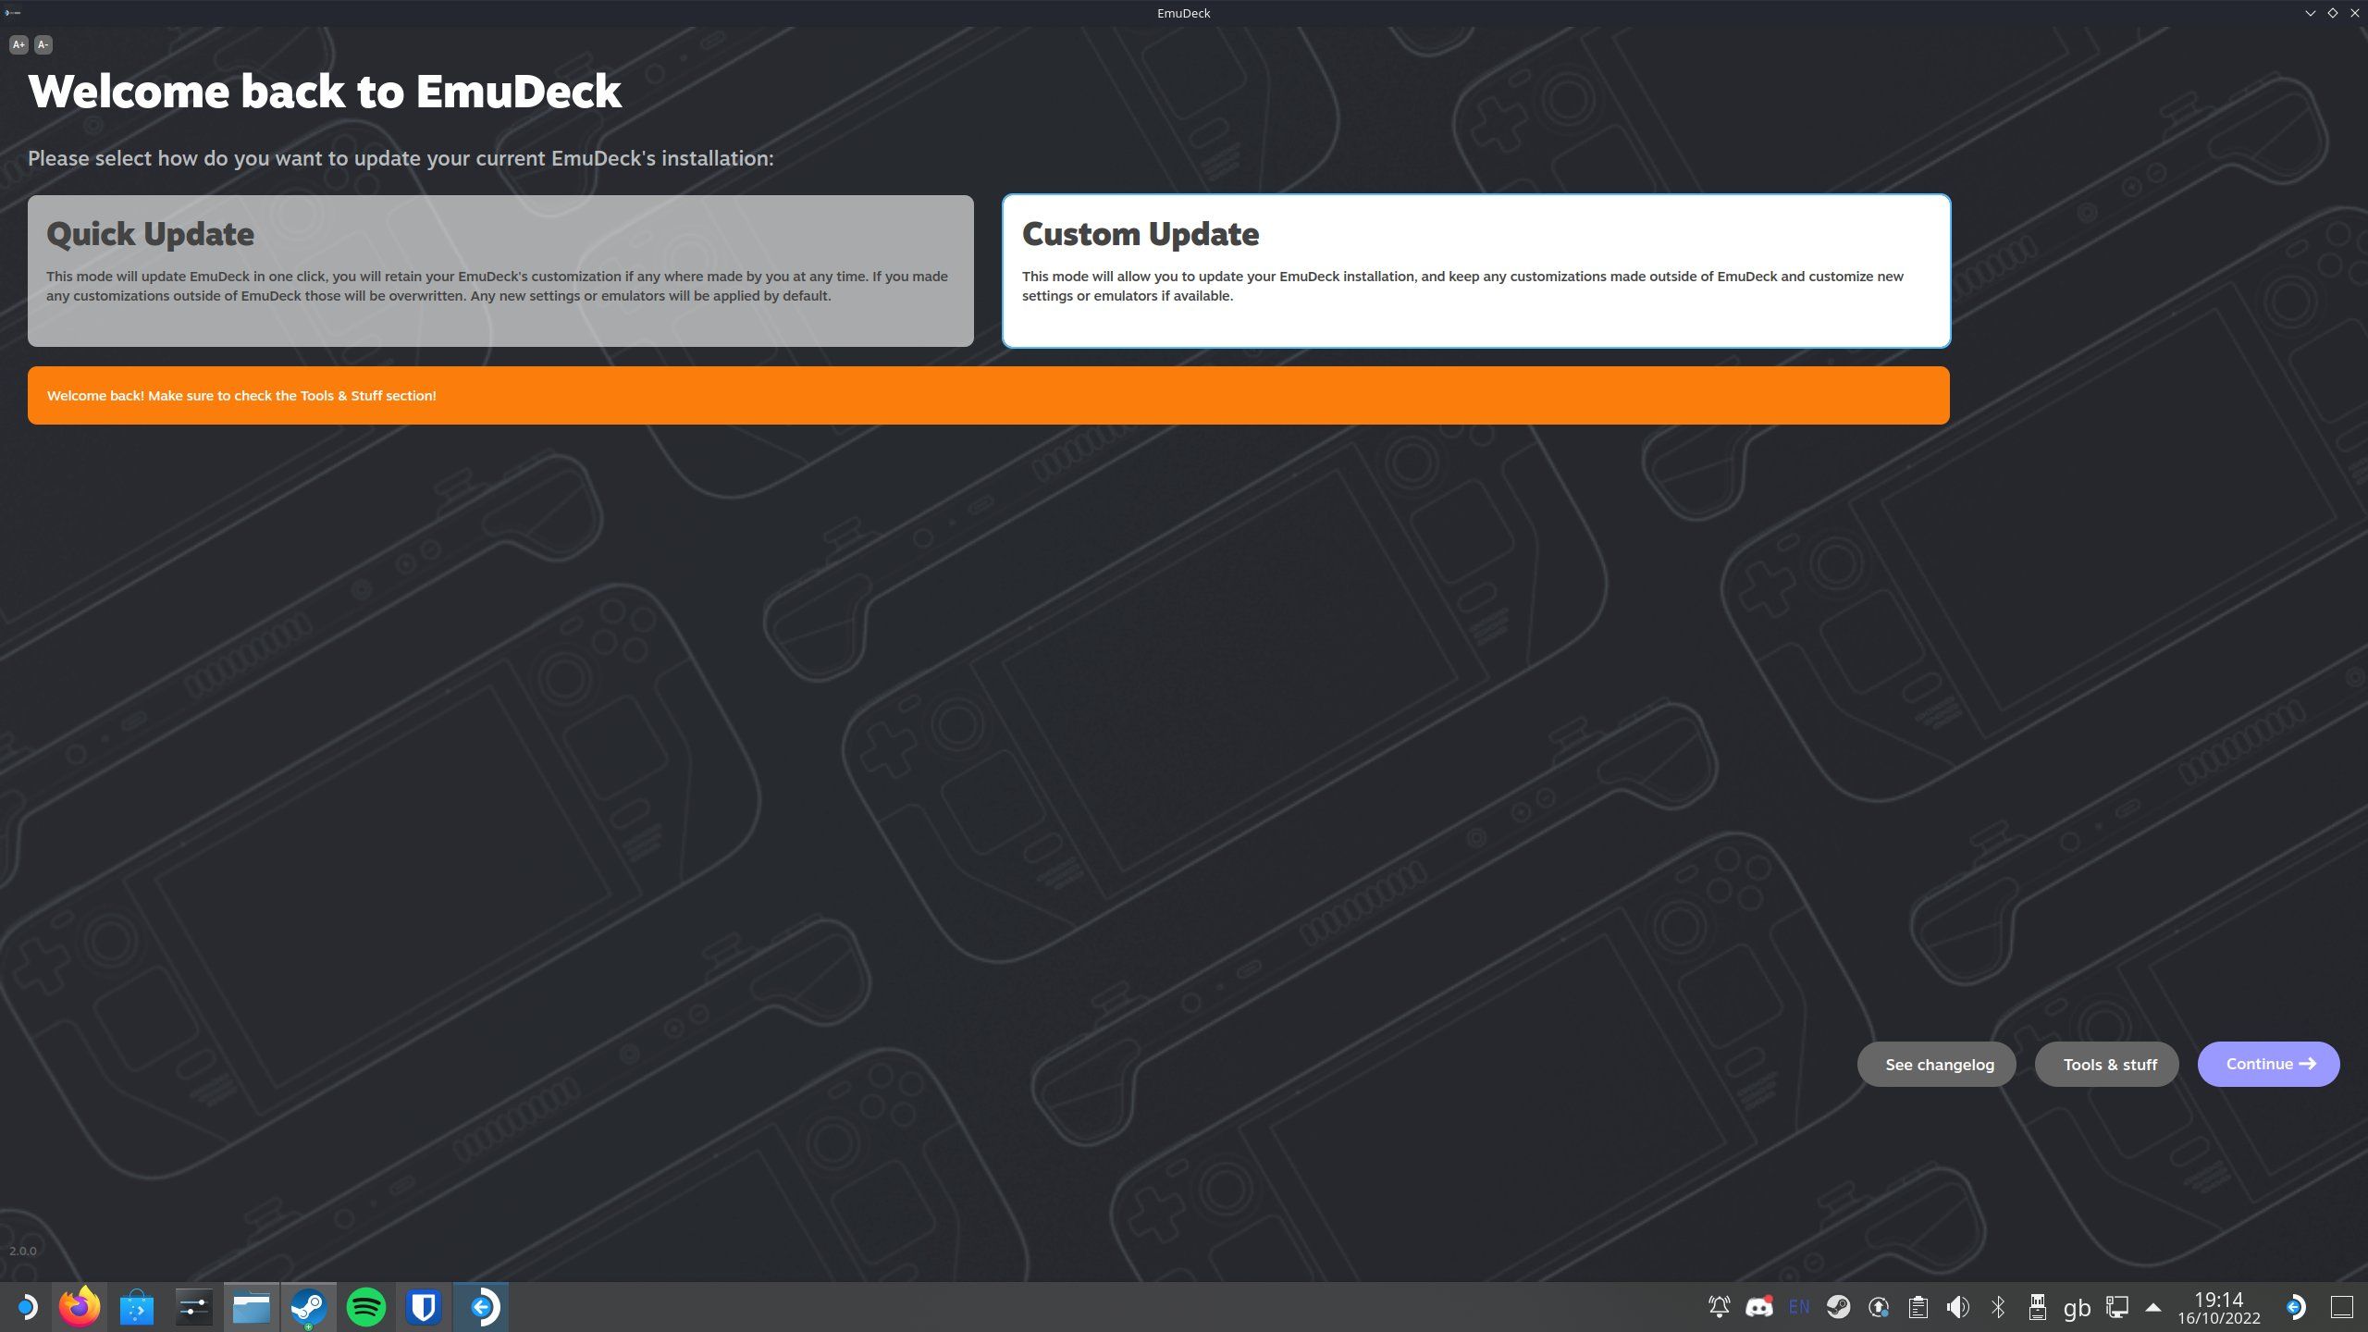Image resolution: width=2368 pixels, height=1332 pixels.
Task: Click the EN input method indicator
Action: [x=1799, y=1307]
